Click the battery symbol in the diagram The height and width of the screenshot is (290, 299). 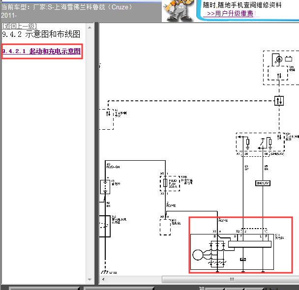point(105,187)
